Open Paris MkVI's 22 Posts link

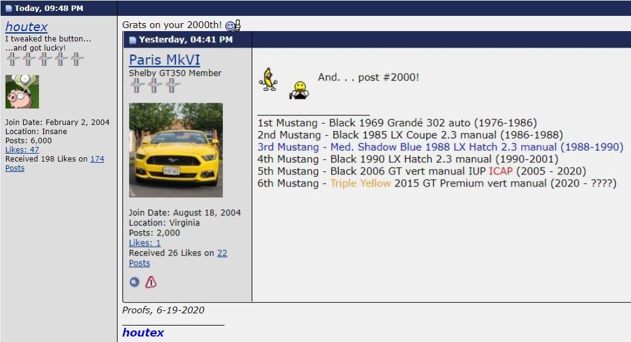click(x=222, y=253)
